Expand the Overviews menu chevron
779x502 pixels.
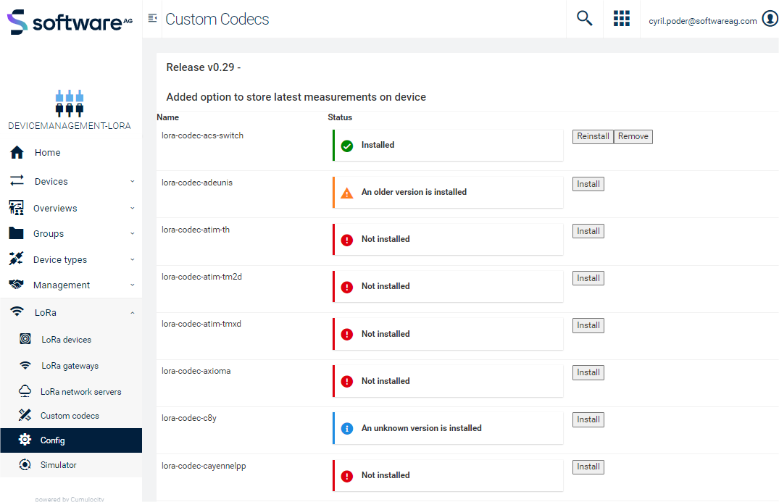pyautogui.click(x=132, y=208)
